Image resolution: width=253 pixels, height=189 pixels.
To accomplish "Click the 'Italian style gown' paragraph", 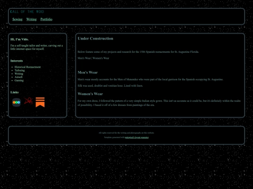I will click(x=159, y=103).
